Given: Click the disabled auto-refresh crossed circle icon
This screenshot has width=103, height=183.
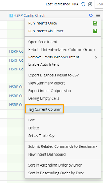Looking at the screenshot, I should point(90,4).
